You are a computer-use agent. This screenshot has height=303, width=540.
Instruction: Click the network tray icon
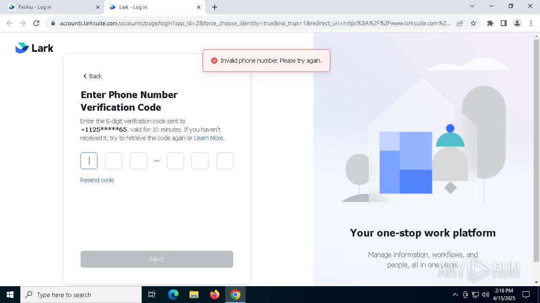tap(475, 295)
